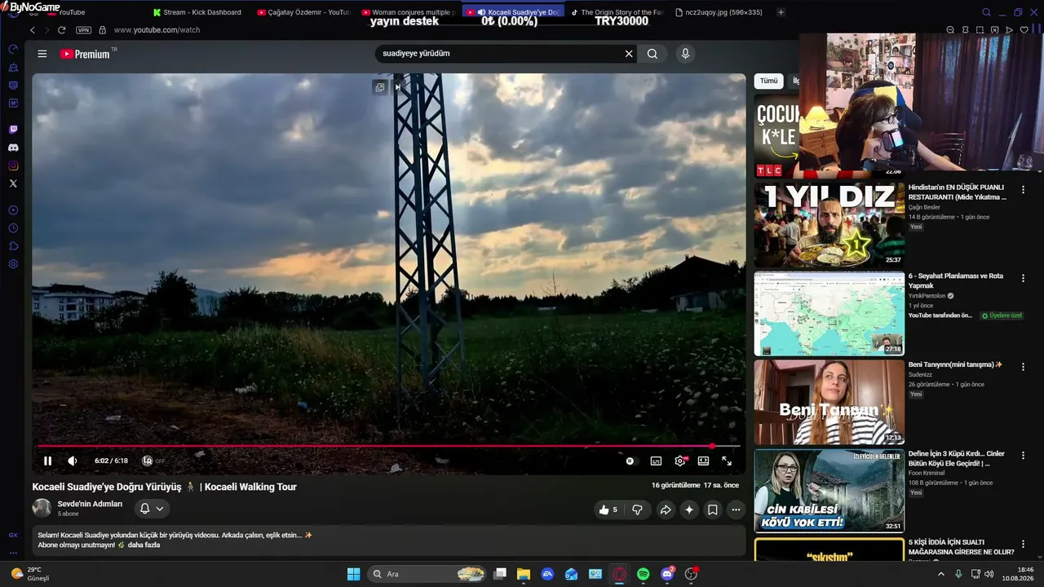Open Opera sidebar settings gear
The height and width of the screenshot is (587, 1044).
click(13, 264)
